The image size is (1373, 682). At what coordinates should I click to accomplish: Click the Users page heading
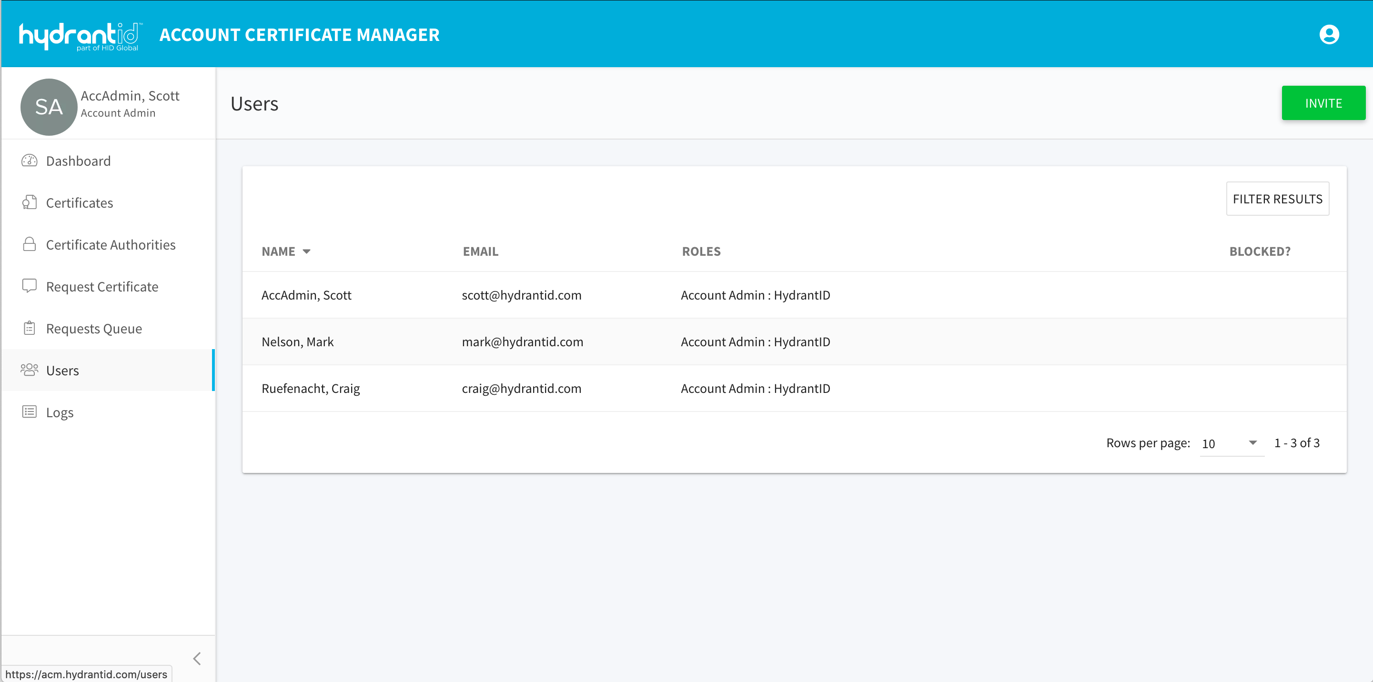254,103
